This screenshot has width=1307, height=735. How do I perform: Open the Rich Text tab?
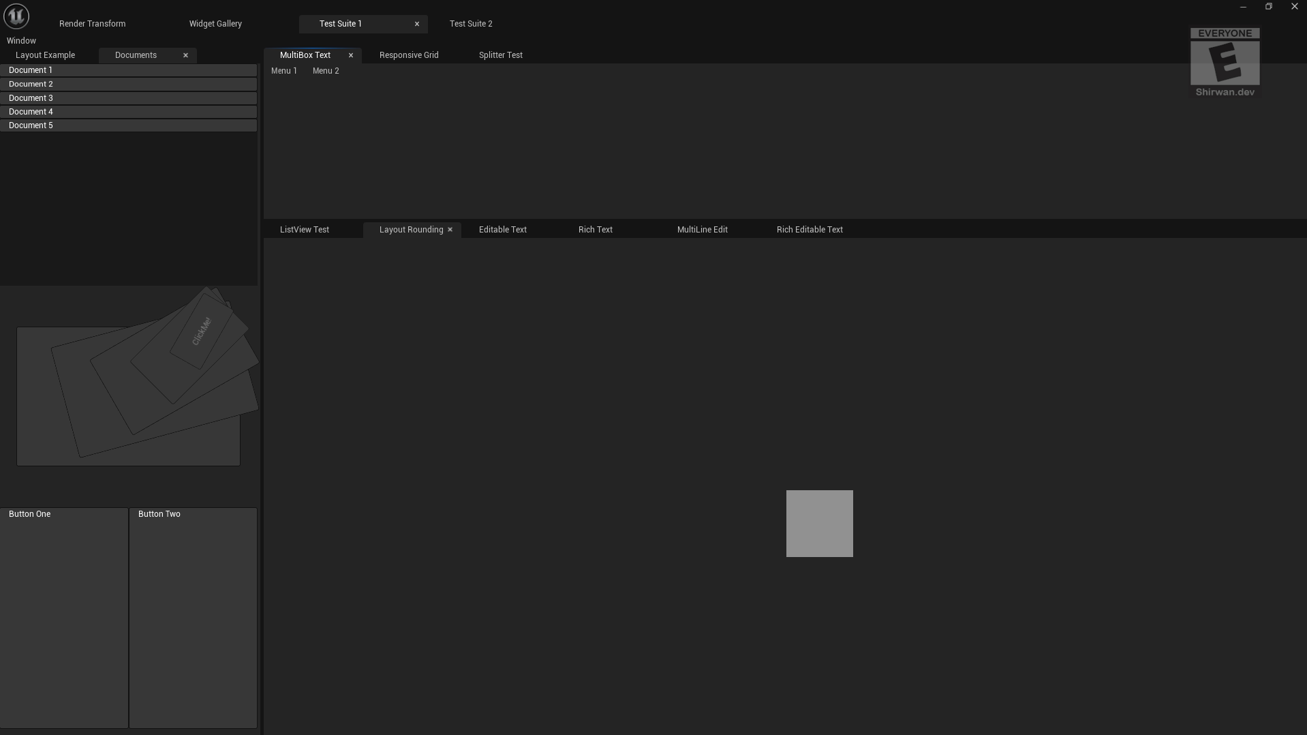(x=596, y=230)
